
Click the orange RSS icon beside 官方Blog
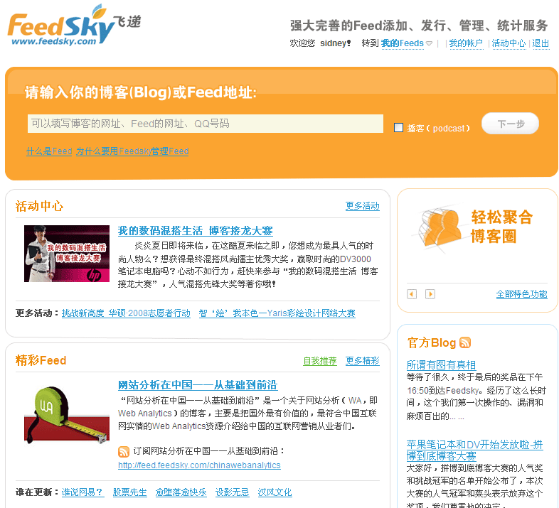pyautogui.click(x=465, y=342)
